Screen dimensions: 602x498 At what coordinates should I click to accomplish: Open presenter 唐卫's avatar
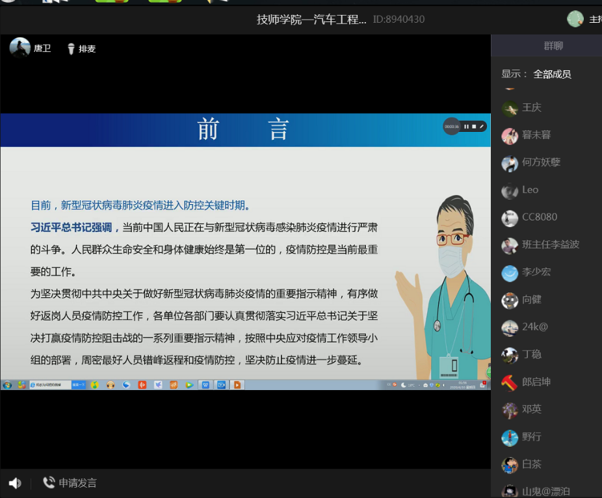click(x=20, y=47)
